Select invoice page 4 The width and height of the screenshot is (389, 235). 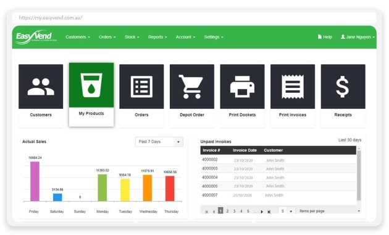tap(241, 211)
